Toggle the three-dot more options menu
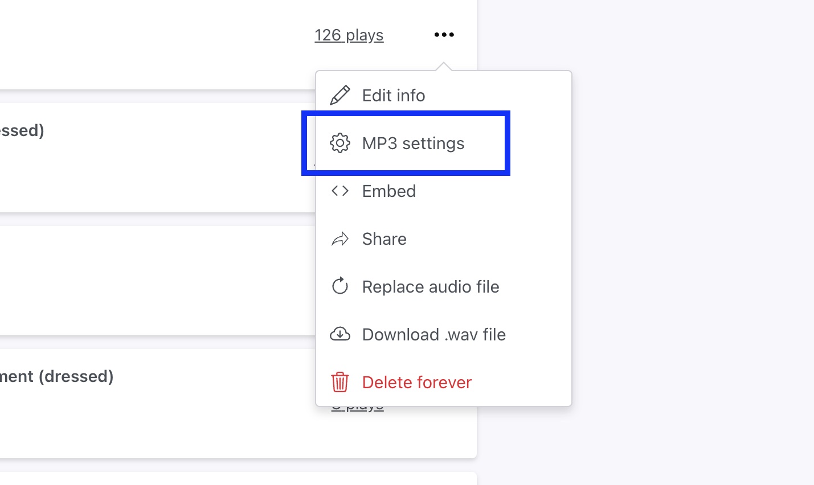Image resolution: width=814 pixels, height=485 pixels. tap(444, 35)
